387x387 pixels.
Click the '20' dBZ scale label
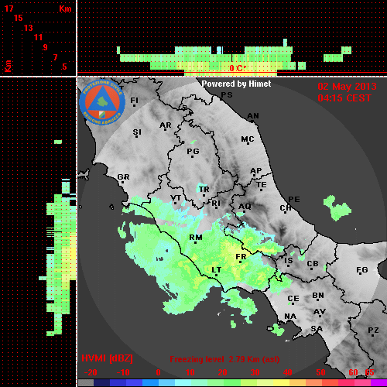click(222, 372)
